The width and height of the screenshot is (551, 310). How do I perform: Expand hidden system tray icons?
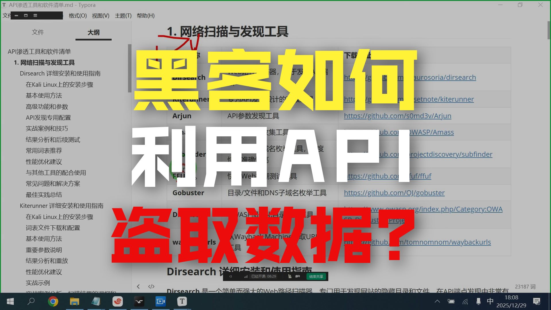[437, 301]
